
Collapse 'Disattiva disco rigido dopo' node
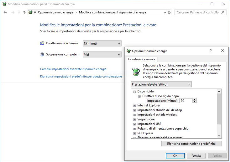pos(139,96)
